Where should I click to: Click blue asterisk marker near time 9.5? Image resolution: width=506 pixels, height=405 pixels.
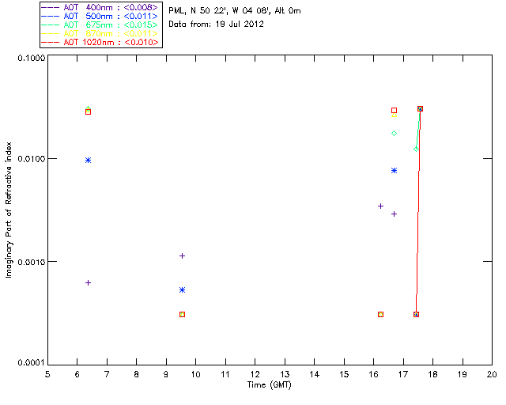[182, 290]
